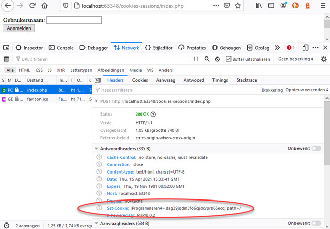Switch to the Console tab
Viewport: 330px width, 229px height.
[x=61, y=48]
